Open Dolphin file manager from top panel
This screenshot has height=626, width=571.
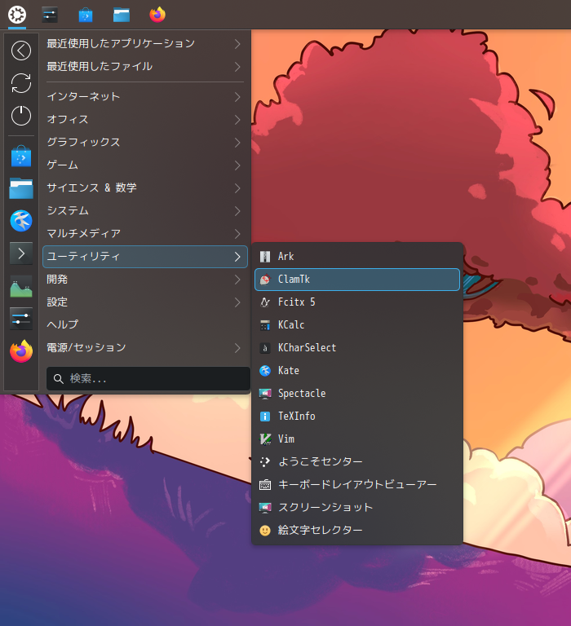click(x=122, y=15)
